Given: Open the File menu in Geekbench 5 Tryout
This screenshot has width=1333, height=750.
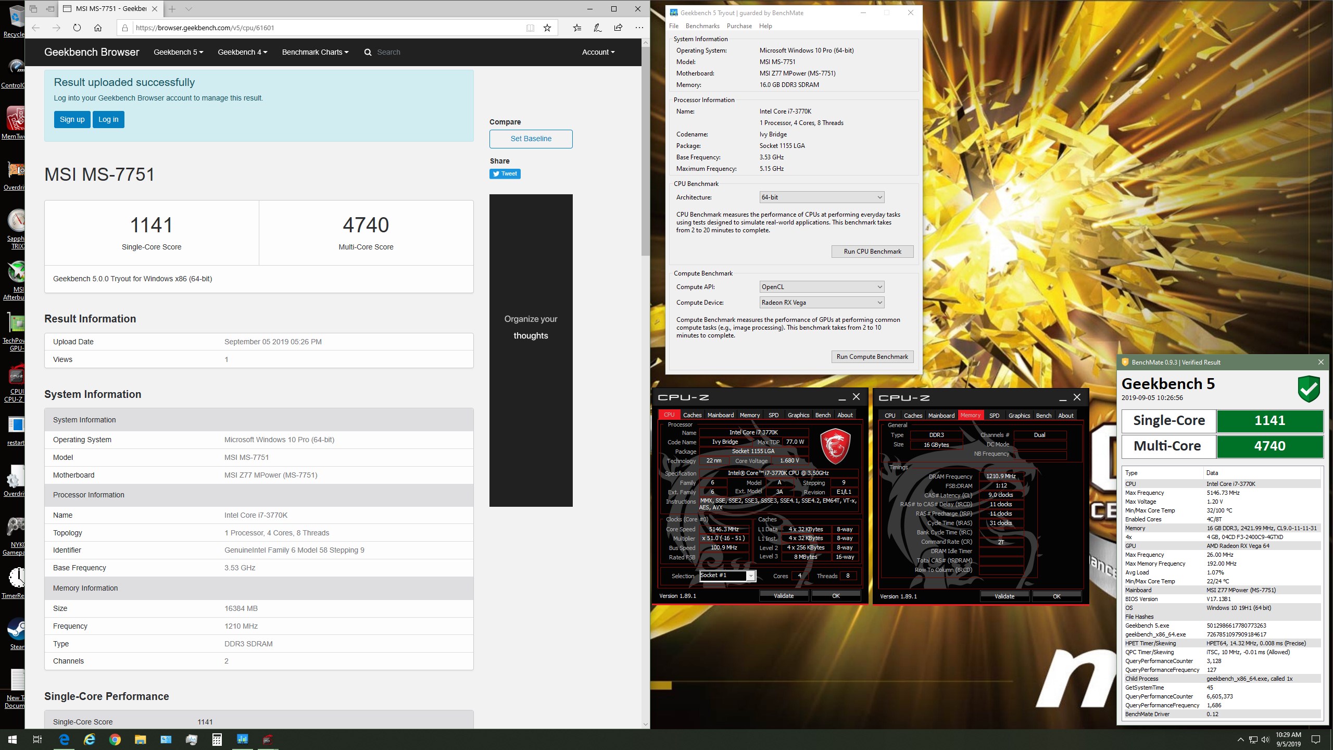Looking at the screenshot, I should click(674, 26).
